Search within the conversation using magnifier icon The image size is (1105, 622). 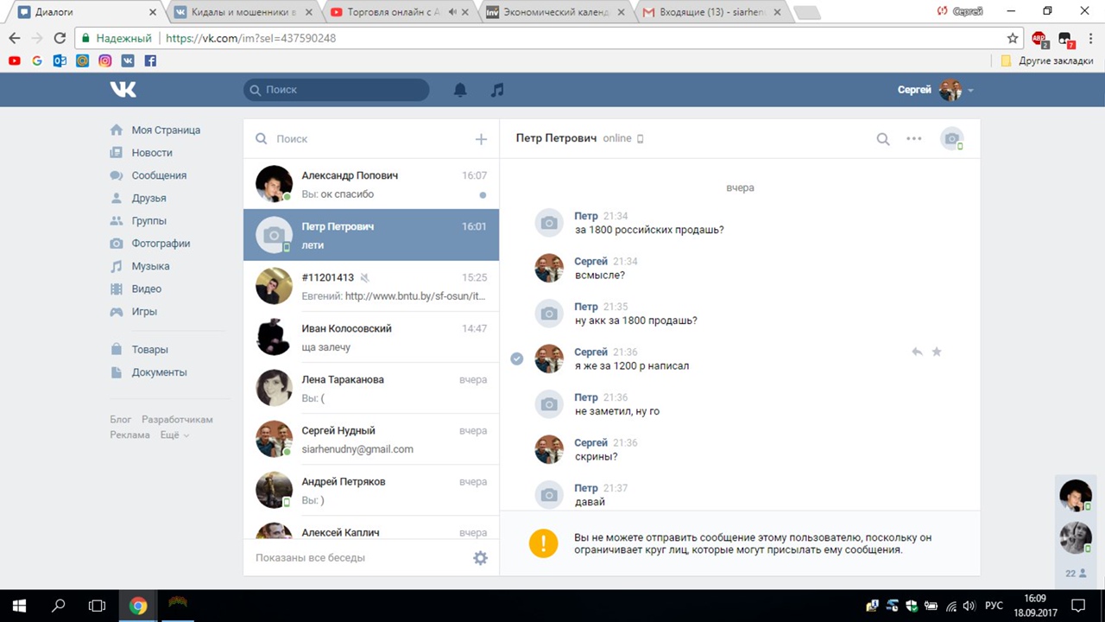click(x=883, y=139)
